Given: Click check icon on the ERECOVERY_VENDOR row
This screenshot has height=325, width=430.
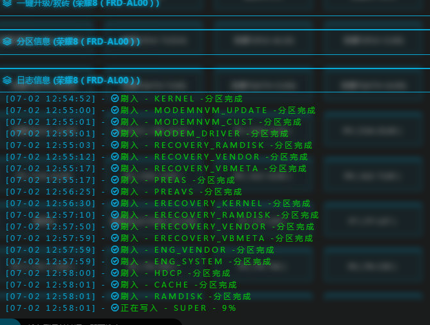Looking at the screenshot, I should [x=115, y=226].
